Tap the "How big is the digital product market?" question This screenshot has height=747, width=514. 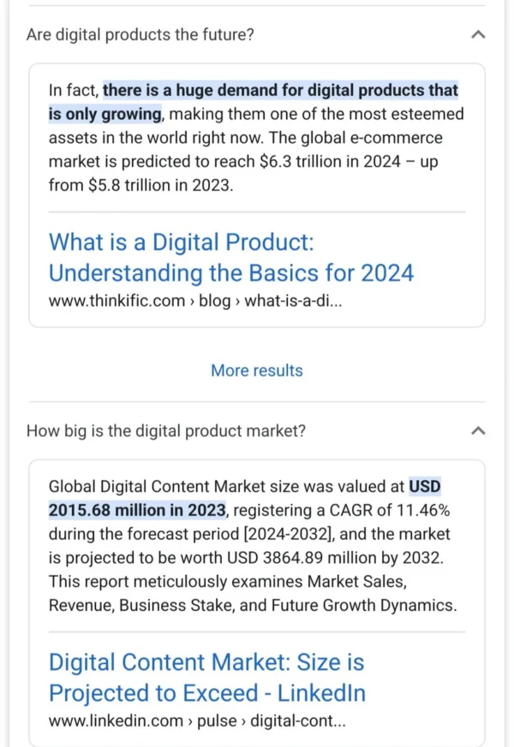pos(165,431)
